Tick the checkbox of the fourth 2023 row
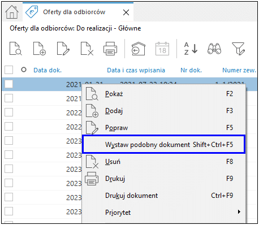The image size is (259, 225). pyautogui.click(x=8, y=183)
